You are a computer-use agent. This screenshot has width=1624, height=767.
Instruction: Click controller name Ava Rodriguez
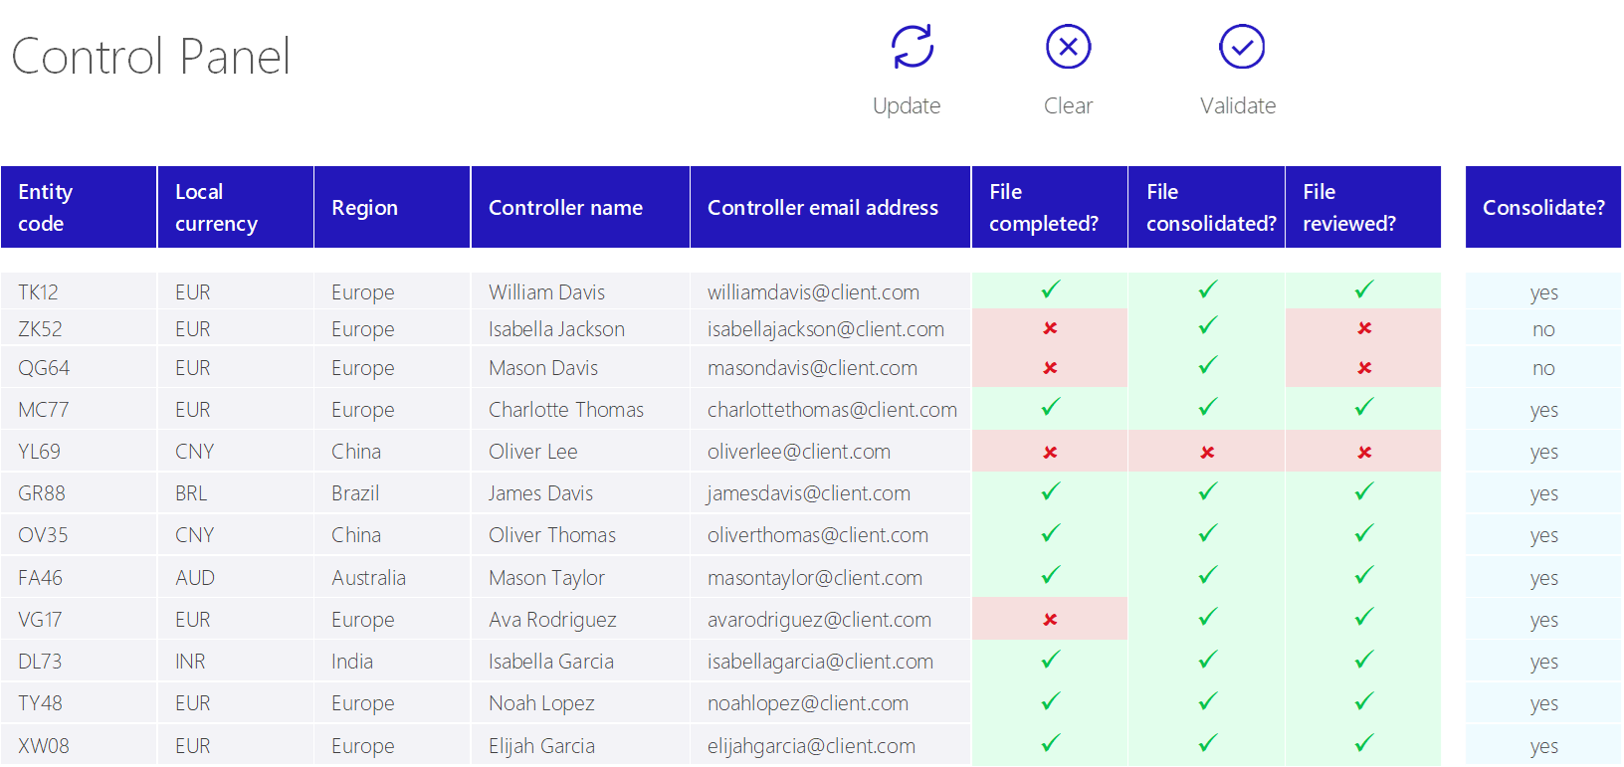click(x=552, y=620)
